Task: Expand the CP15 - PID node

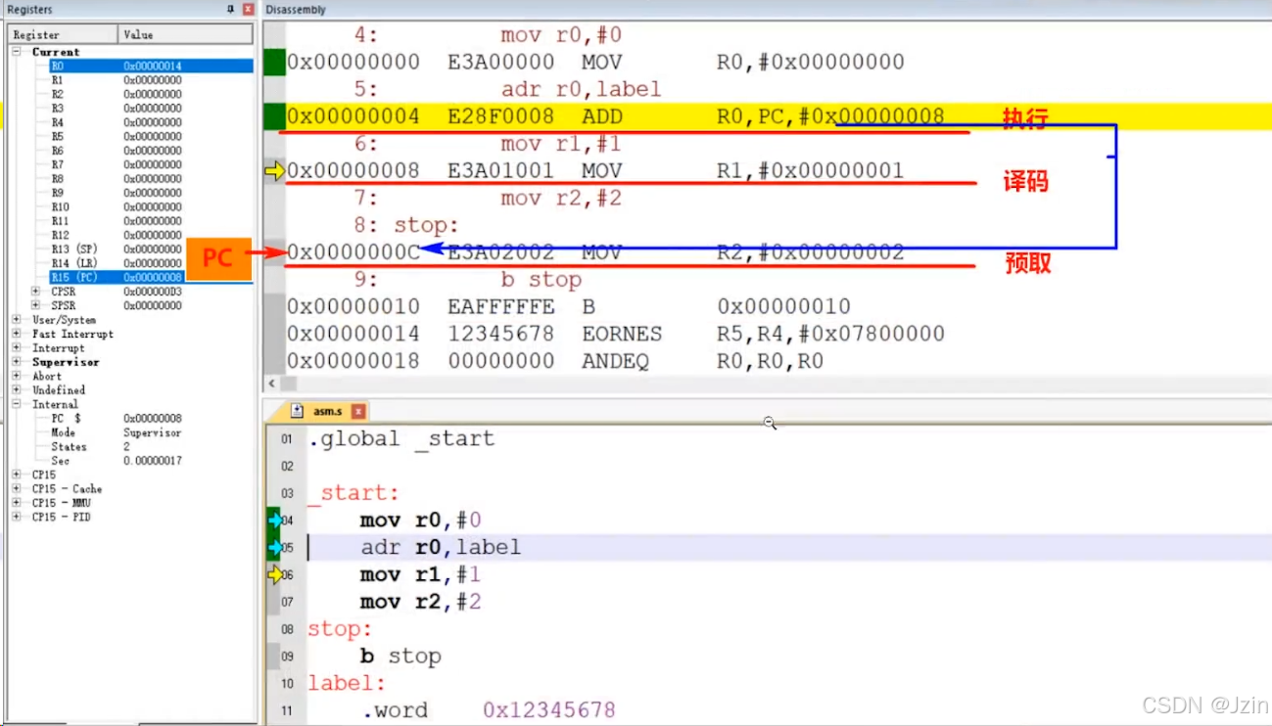Action: [17, 517]
